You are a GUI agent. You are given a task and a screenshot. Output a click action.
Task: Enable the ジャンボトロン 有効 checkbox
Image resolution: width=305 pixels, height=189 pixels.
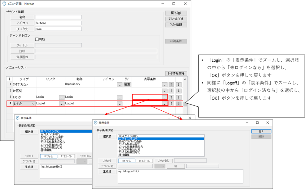(x=37, y=39)
